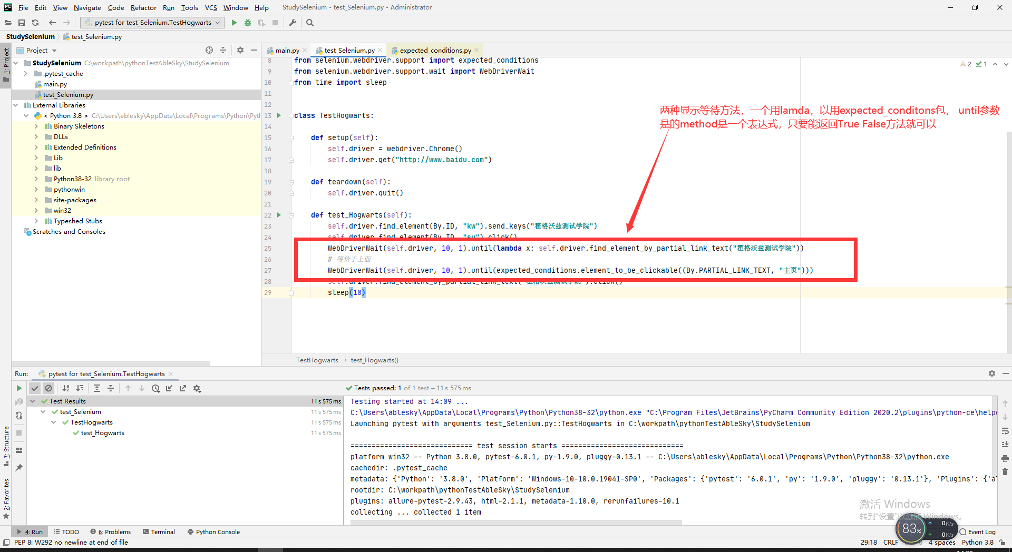The image size is (1012, 552).
Task: Start debugging with the bug icon
Action: (248, 23)
